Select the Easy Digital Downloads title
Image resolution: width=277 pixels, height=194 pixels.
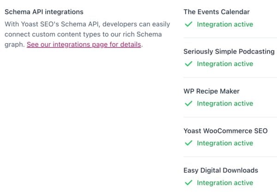(x=221, y=170)
